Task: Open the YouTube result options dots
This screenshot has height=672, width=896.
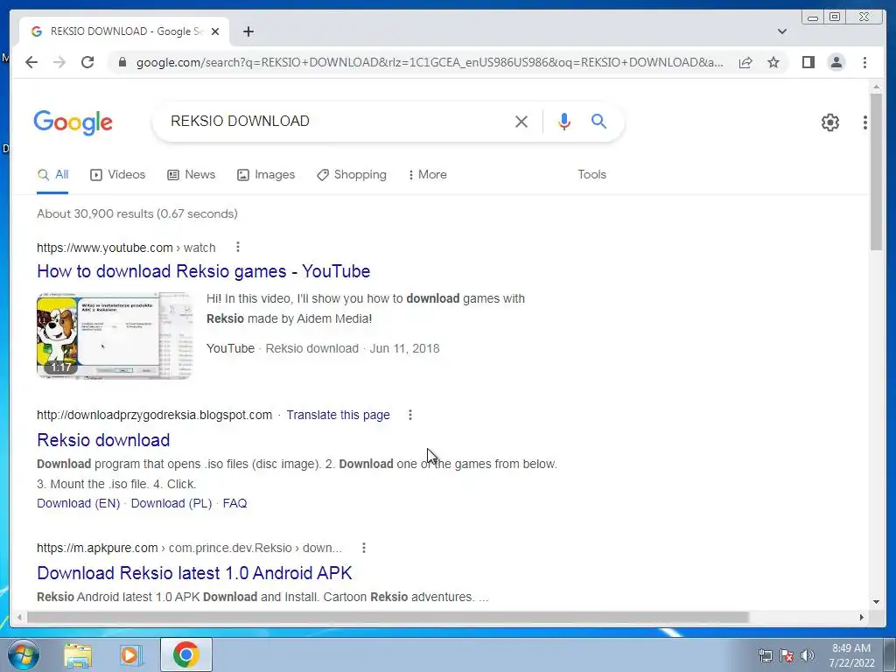Action: click(x=238, y=247)
